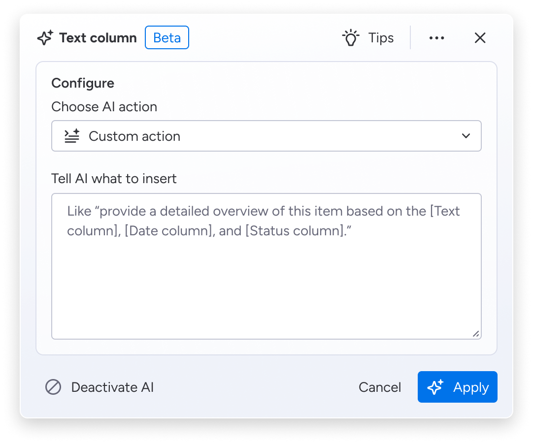Click the Configure section heading
The height and width of the screenshot is (444, 533).
coord(83,83)
